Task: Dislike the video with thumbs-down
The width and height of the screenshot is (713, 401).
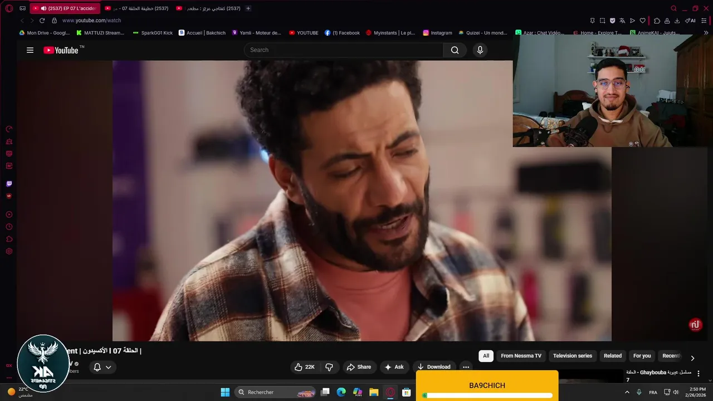Action: click(x=329, y=367)
